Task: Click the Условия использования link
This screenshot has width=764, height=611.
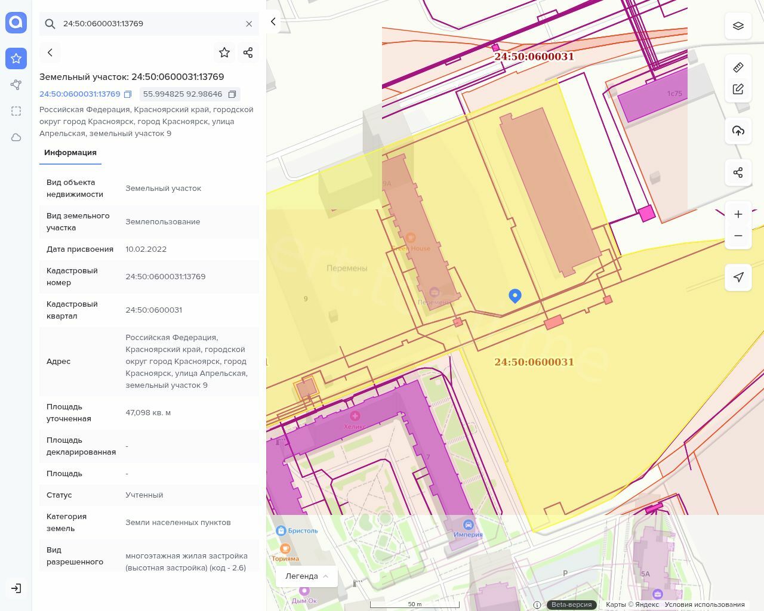Action: [x=704, y=604]
